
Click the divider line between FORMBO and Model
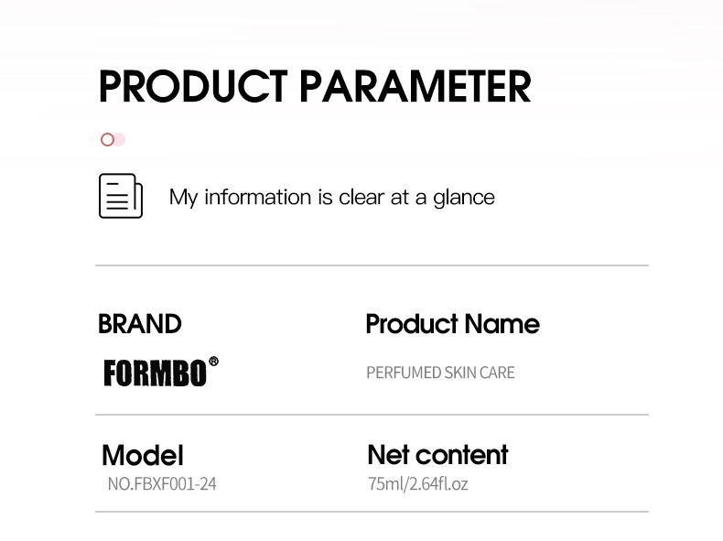[372, 415]
